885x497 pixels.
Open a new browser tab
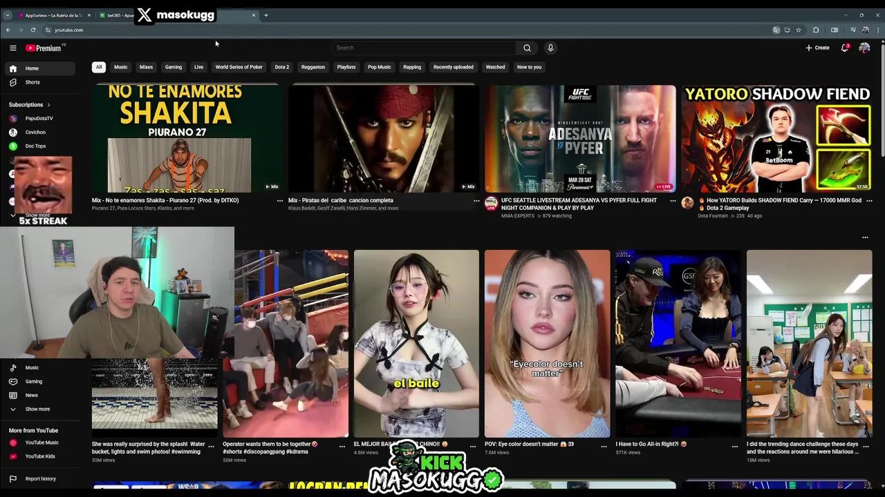pyautogui.click(x=265, y=15)
